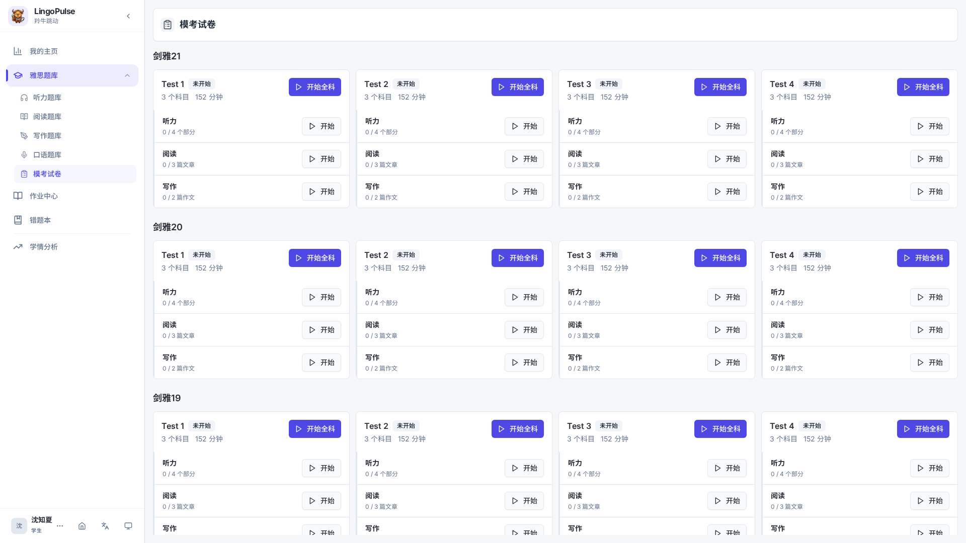
Task: Click the 沈 user avatar
Action: click(19, 526)
